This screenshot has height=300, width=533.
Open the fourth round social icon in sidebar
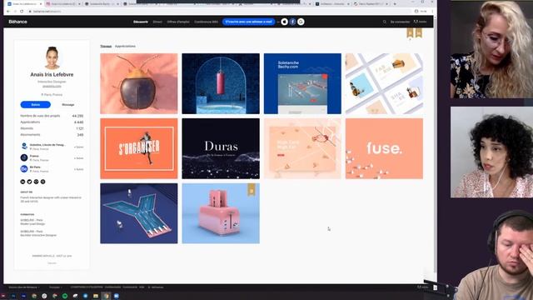click(x=42, y=182)
